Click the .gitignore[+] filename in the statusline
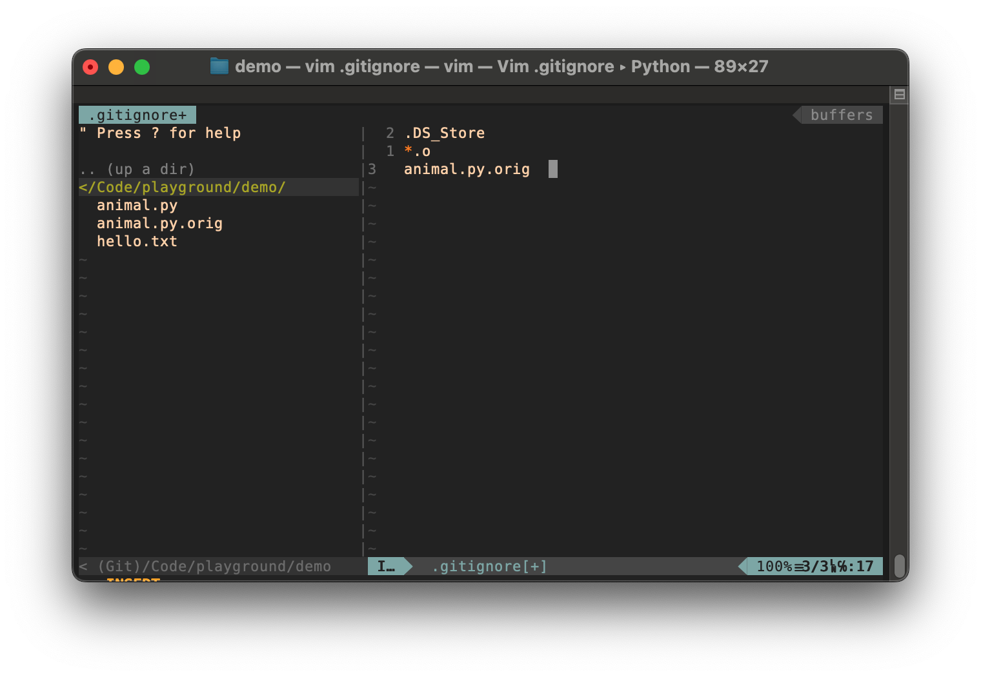981x677 pixels. (x=489, y=566)
